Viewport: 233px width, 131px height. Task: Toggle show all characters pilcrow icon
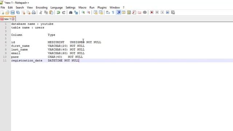tap(113, 12)
